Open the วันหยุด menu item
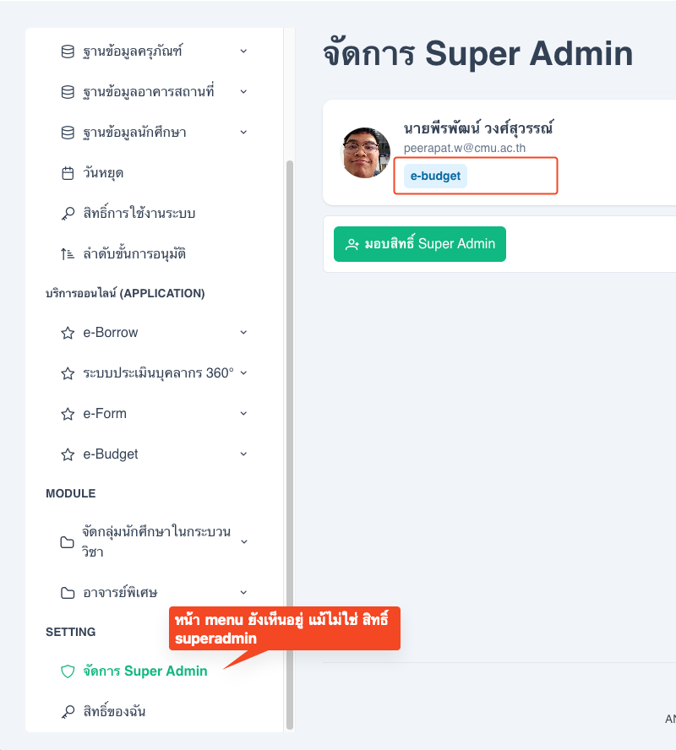 [x=104, y=173]
